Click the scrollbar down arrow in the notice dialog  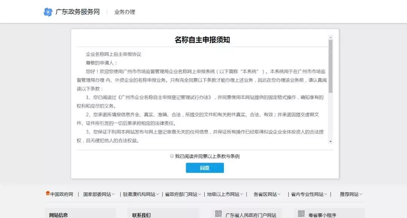pos(331,141)
